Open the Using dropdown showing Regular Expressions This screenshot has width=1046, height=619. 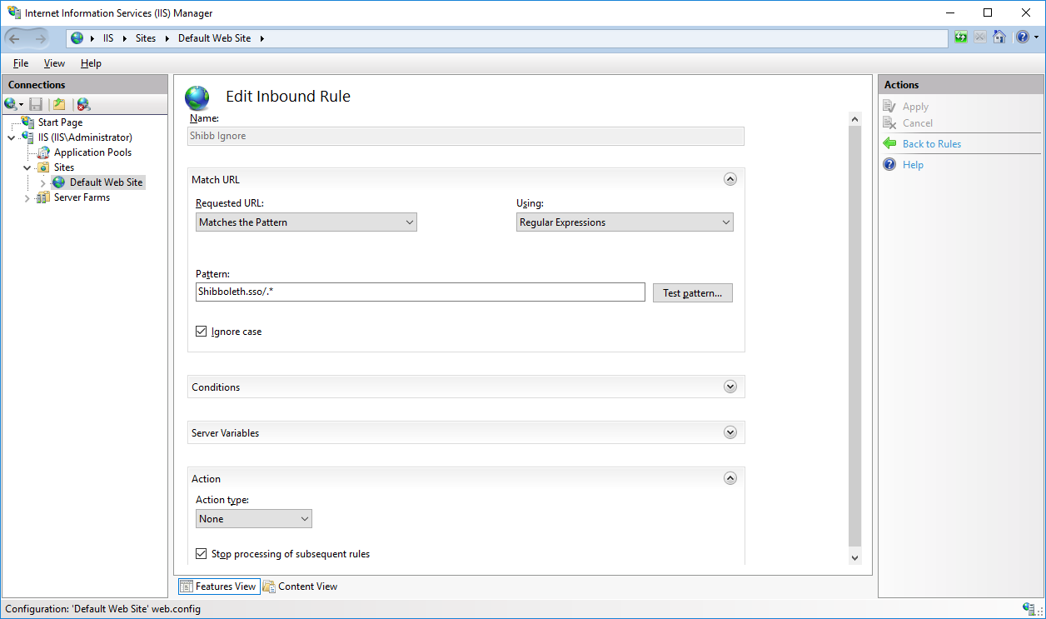(625, 222)
